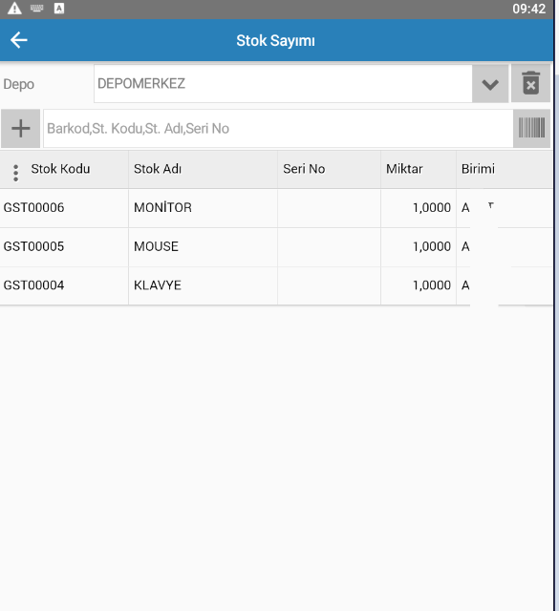Focus the Barkod, St. Kodu search field
The image size is (559, 611).
point(278,129)
